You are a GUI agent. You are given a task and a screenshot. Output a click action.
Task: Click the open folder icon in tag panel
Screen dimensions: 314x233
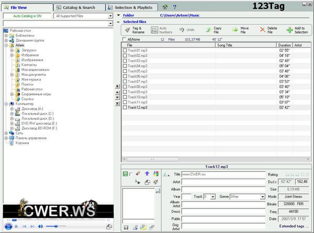click(x=148, y=182)
